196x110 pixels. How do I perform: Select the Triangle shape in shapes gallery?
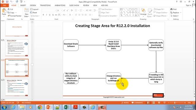122,12
